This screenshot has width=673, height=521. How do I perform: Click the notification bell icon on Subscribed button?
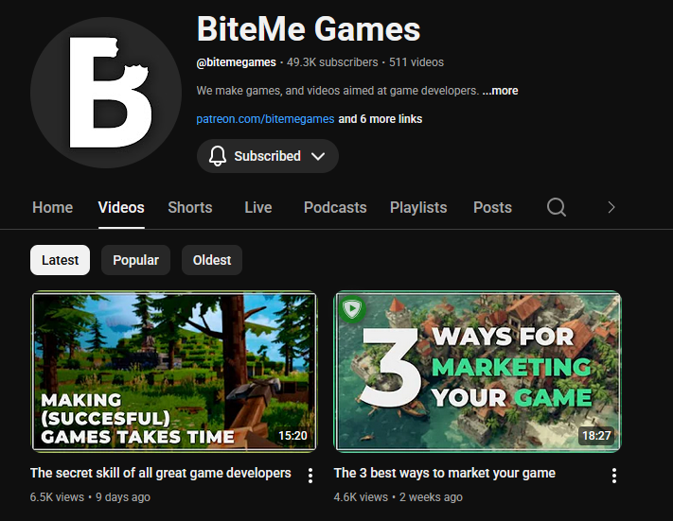(x=218, y=156)
